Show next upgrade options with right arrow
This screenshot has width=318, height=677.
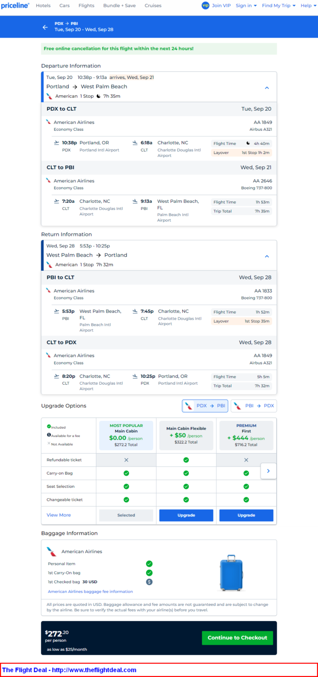tap(268, 471)
